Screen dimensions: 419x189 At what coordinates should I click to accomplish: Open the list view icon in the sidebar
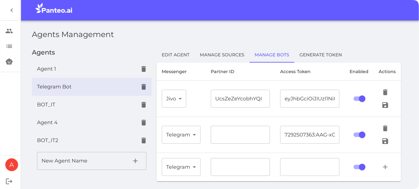click(x=9, y=46)
